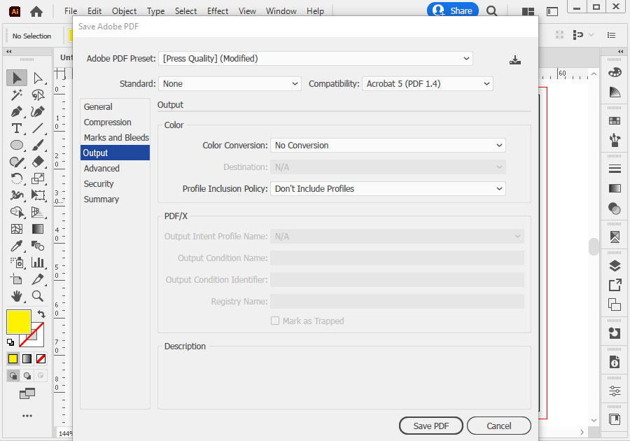Select the Zoom tool
The width and height of the screenshot is (630, 441).
(38, 296)
